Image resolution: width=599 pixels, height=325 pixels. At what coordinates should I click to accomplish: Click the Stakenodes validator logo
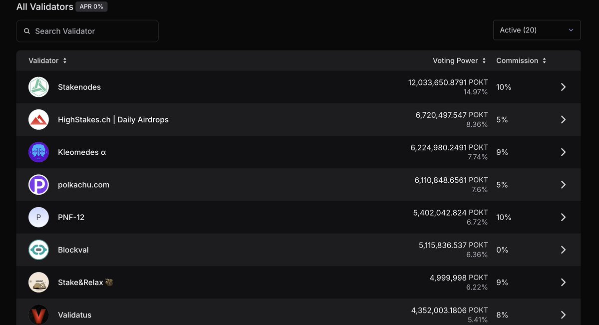(38, 87)
